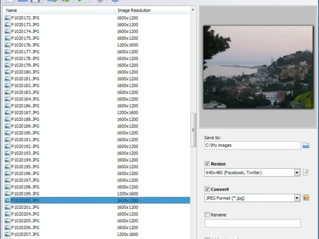
Task: Click the file list scrollbar up arrow
Action: coord(193,10)
